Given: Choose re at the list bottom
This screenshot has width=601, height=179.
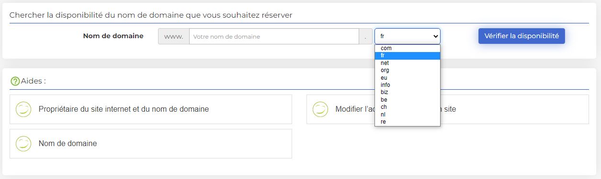Looking at the screenshot, I should coord(408,122).
